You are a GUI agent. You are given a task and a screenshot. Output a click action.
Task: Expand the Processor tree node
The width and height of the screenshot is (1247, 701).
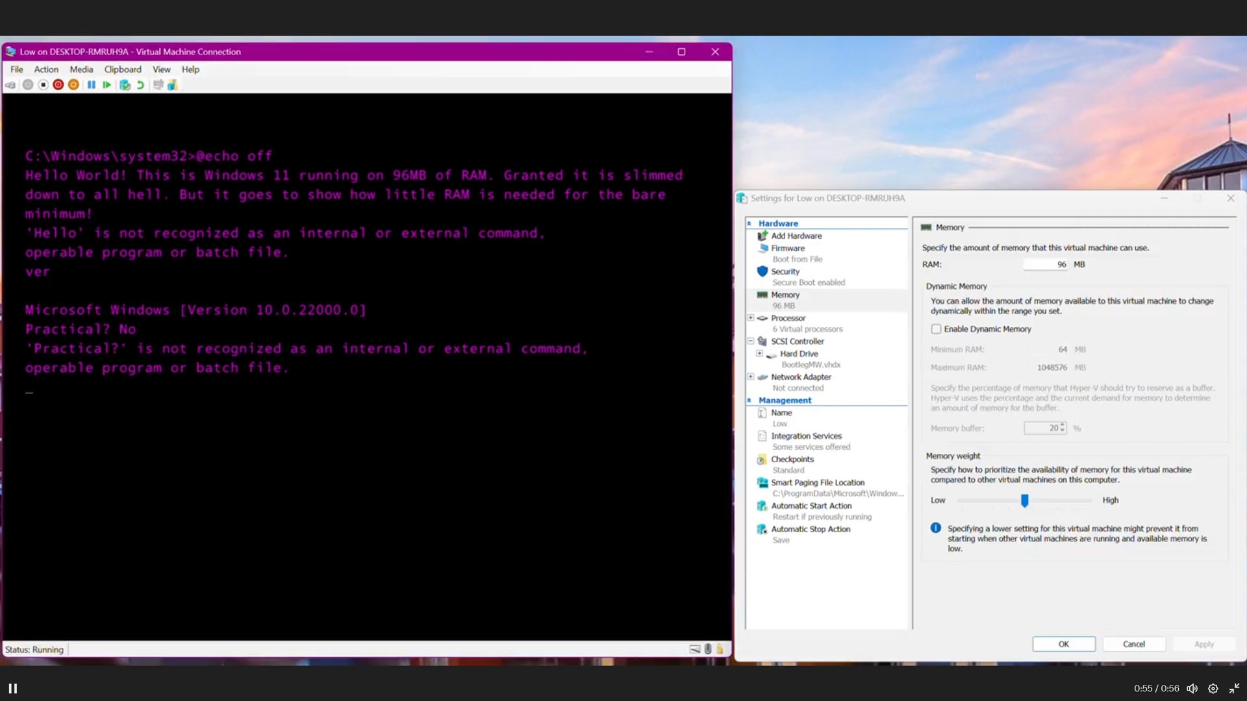pos(751,318)
